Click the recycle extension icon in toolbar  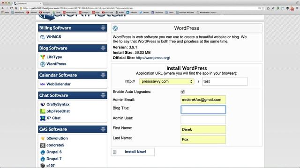pyautogui.click(x=268, y=8)
